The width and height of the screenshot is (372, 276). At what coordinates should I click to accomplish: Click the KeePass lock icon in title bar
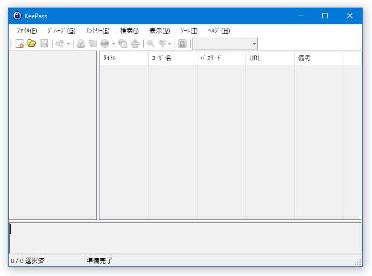click(17, 16)
